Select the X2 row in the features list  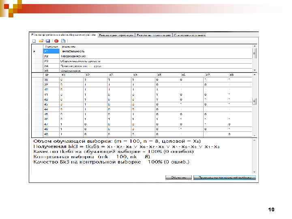pyautogui.click(x=142, y=56)
